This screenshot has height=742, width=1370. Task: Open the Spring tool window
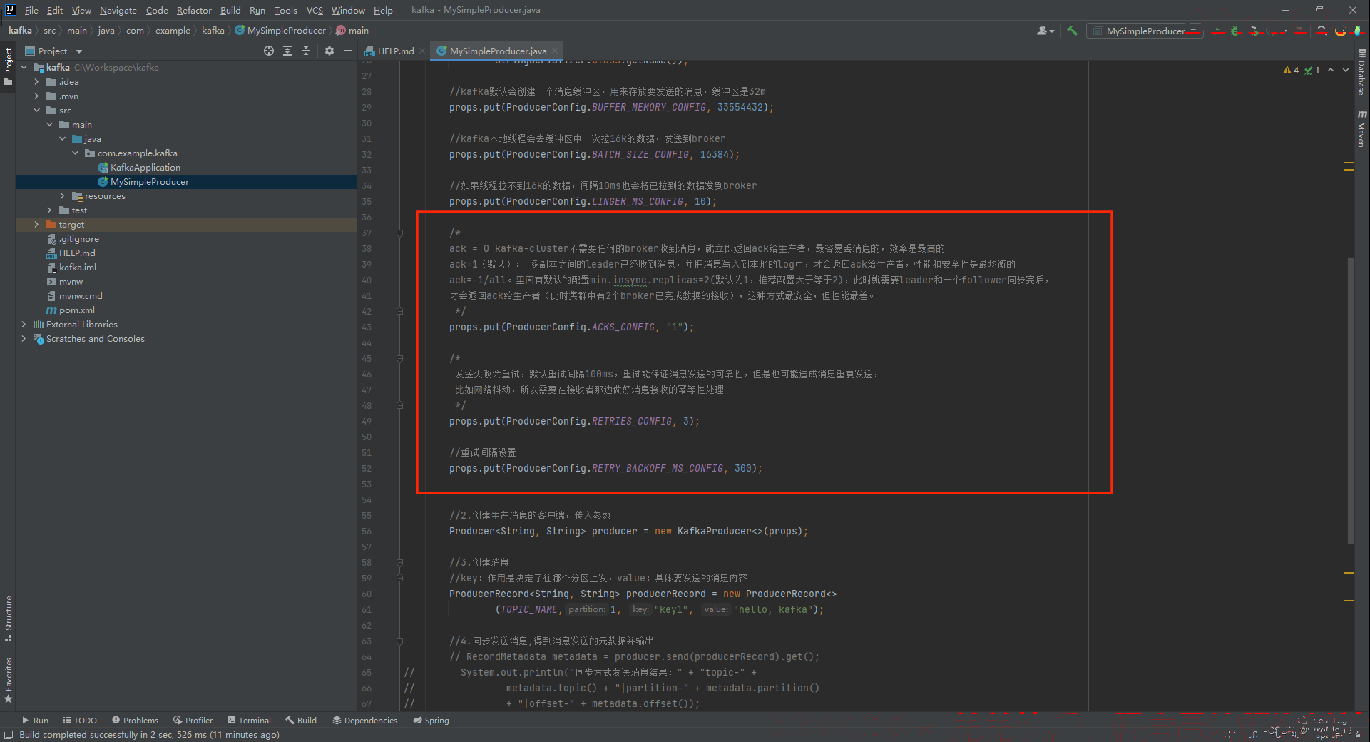click(x=431, y=720)
